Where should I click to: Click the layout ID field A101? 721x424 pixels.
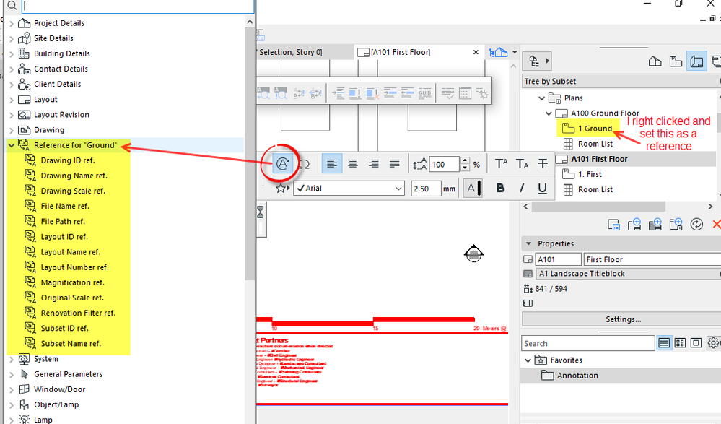[x=558, y=259]
